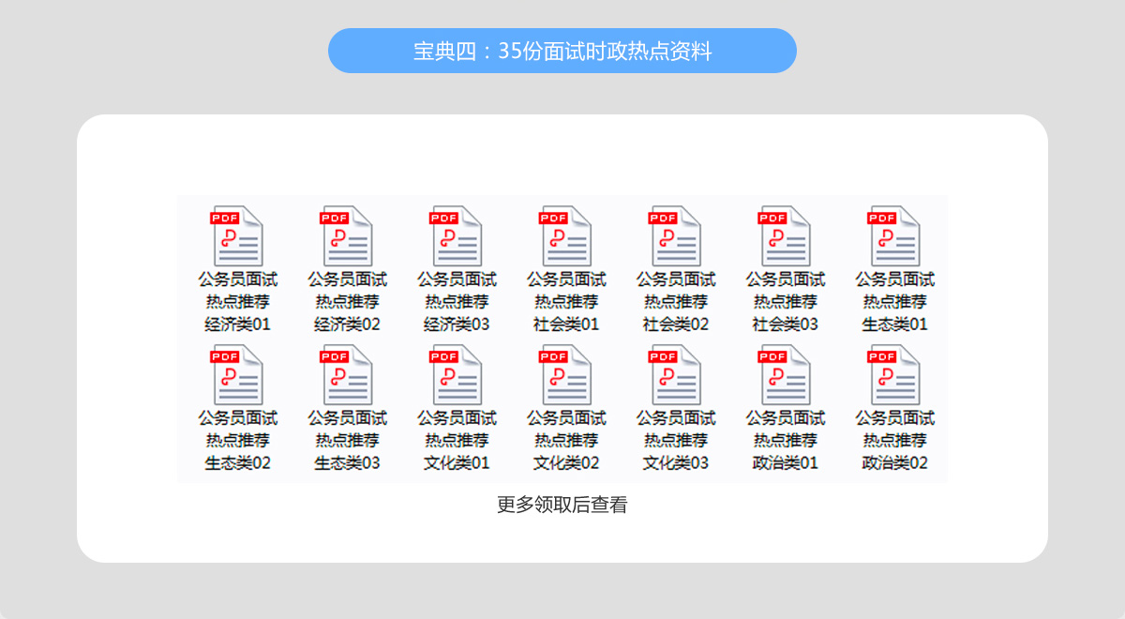This screenshot has height=619, width=1125.
Task: Select the 文化类02 PDF icon
Action: point(566,375)
